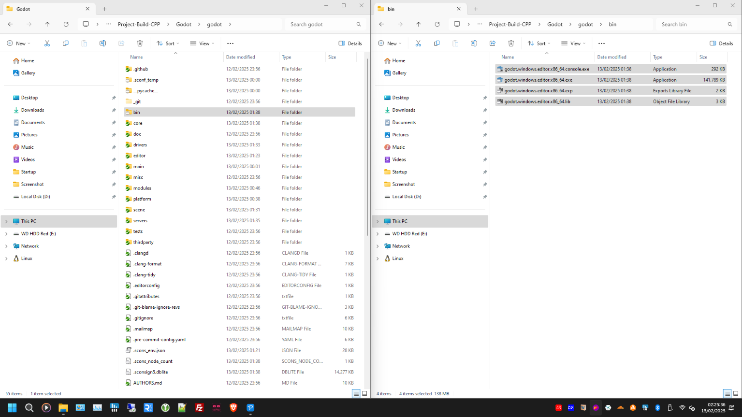
Task: Open Downloads in Godot window sidebar
Action: tap(32, 110)
